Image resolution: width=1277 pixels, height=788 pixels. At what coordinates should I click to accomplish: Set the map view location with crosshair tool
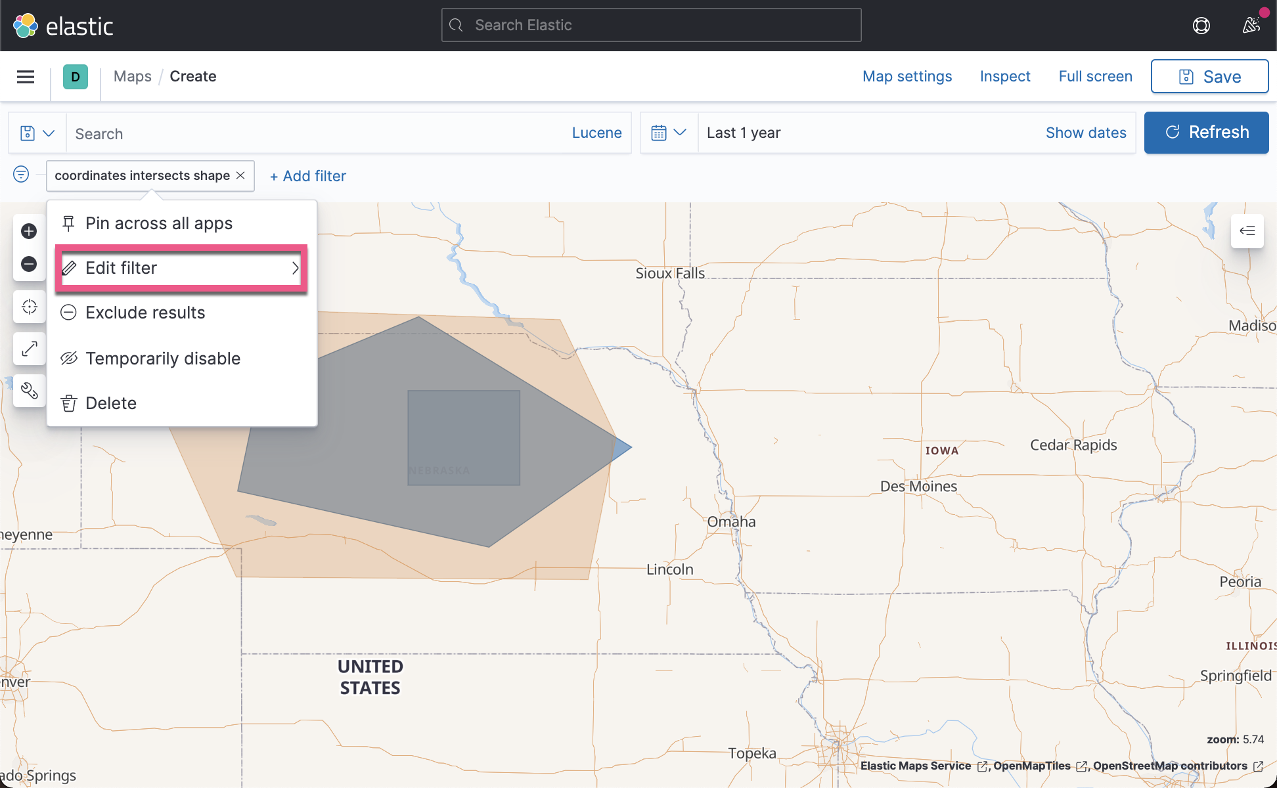pos(29,307)
